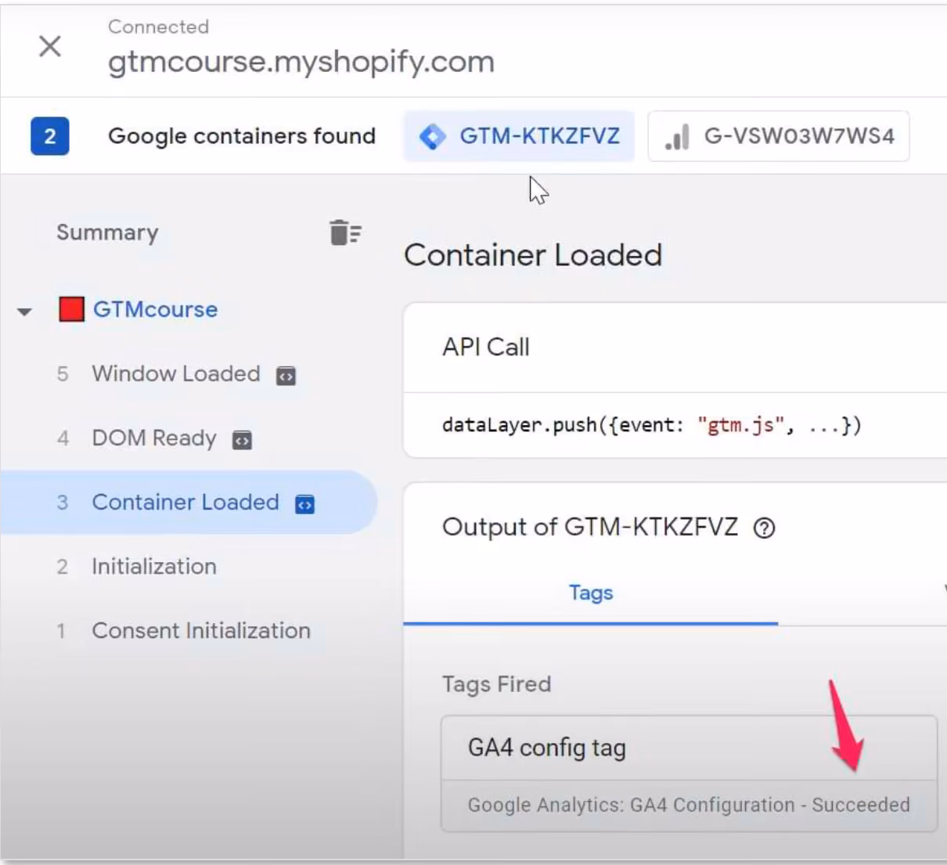Click the Google containers found label

(x=242, y=136)
